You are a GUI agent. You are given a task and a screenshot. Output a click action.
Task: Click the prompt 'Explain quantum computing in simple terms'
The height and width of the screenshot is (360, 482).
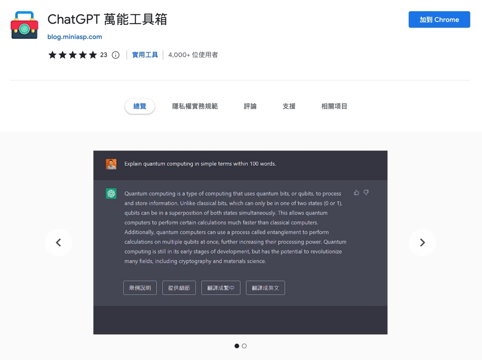(200, 164)
